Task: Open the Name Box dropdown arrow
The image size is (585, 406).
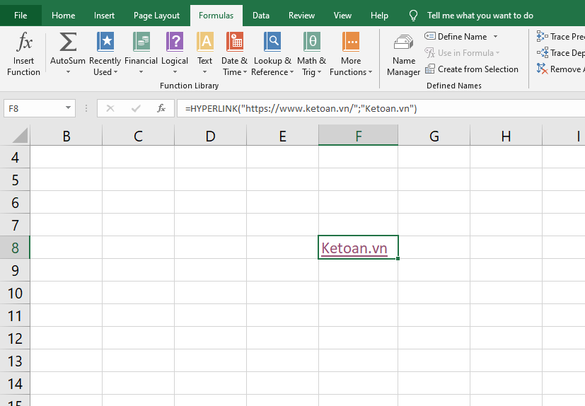Action: 69,108
